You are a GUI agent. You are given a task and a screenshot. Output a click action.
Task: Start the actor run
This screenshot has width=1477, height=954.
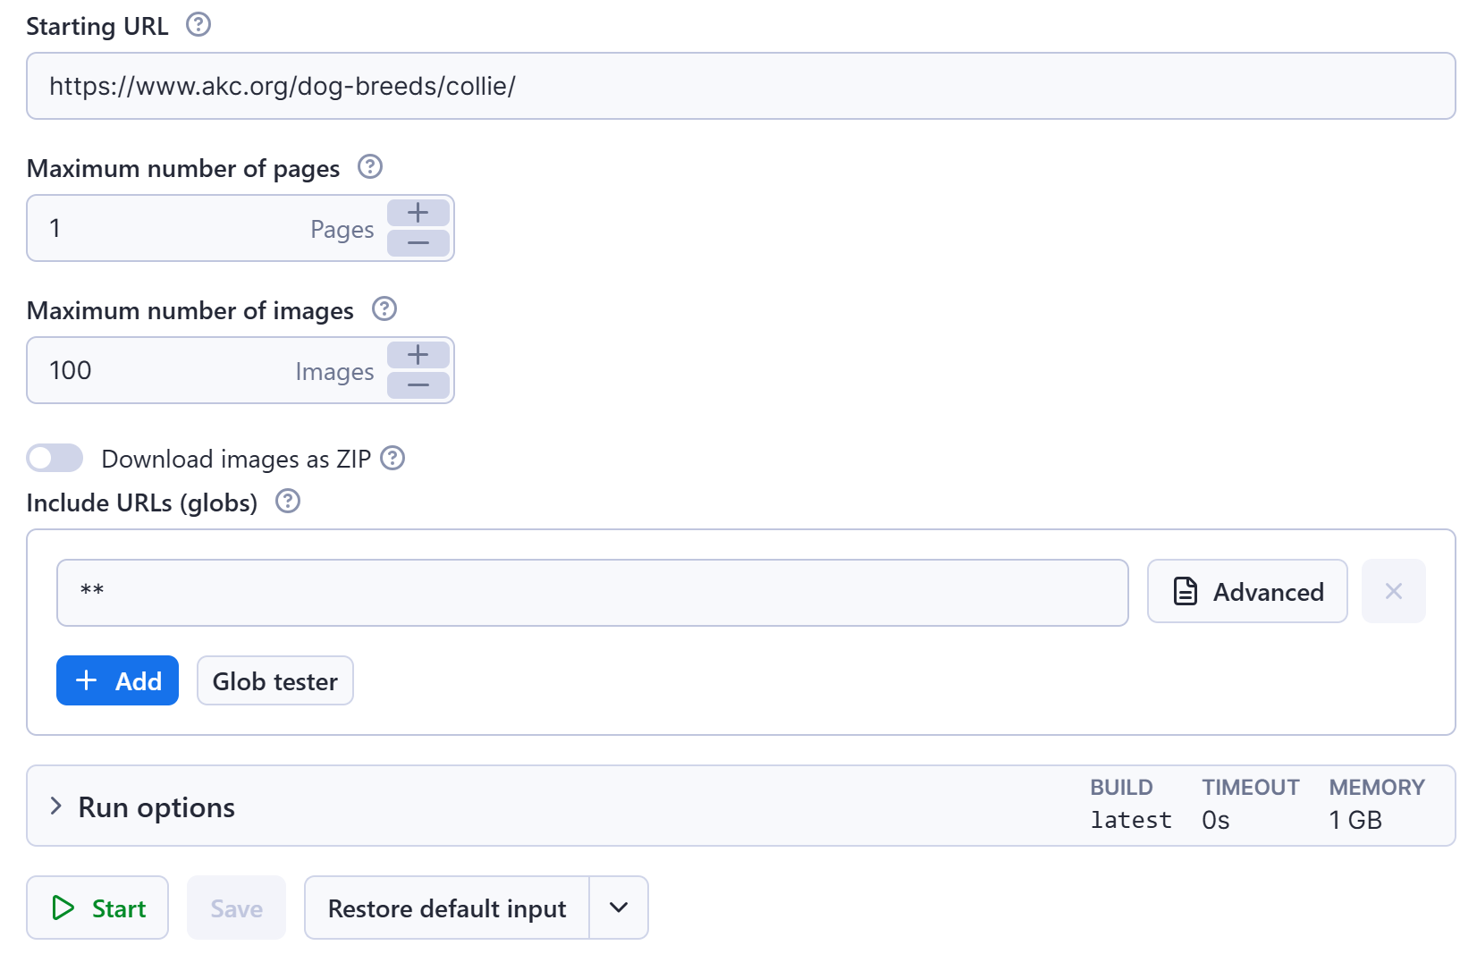(97, 908)
